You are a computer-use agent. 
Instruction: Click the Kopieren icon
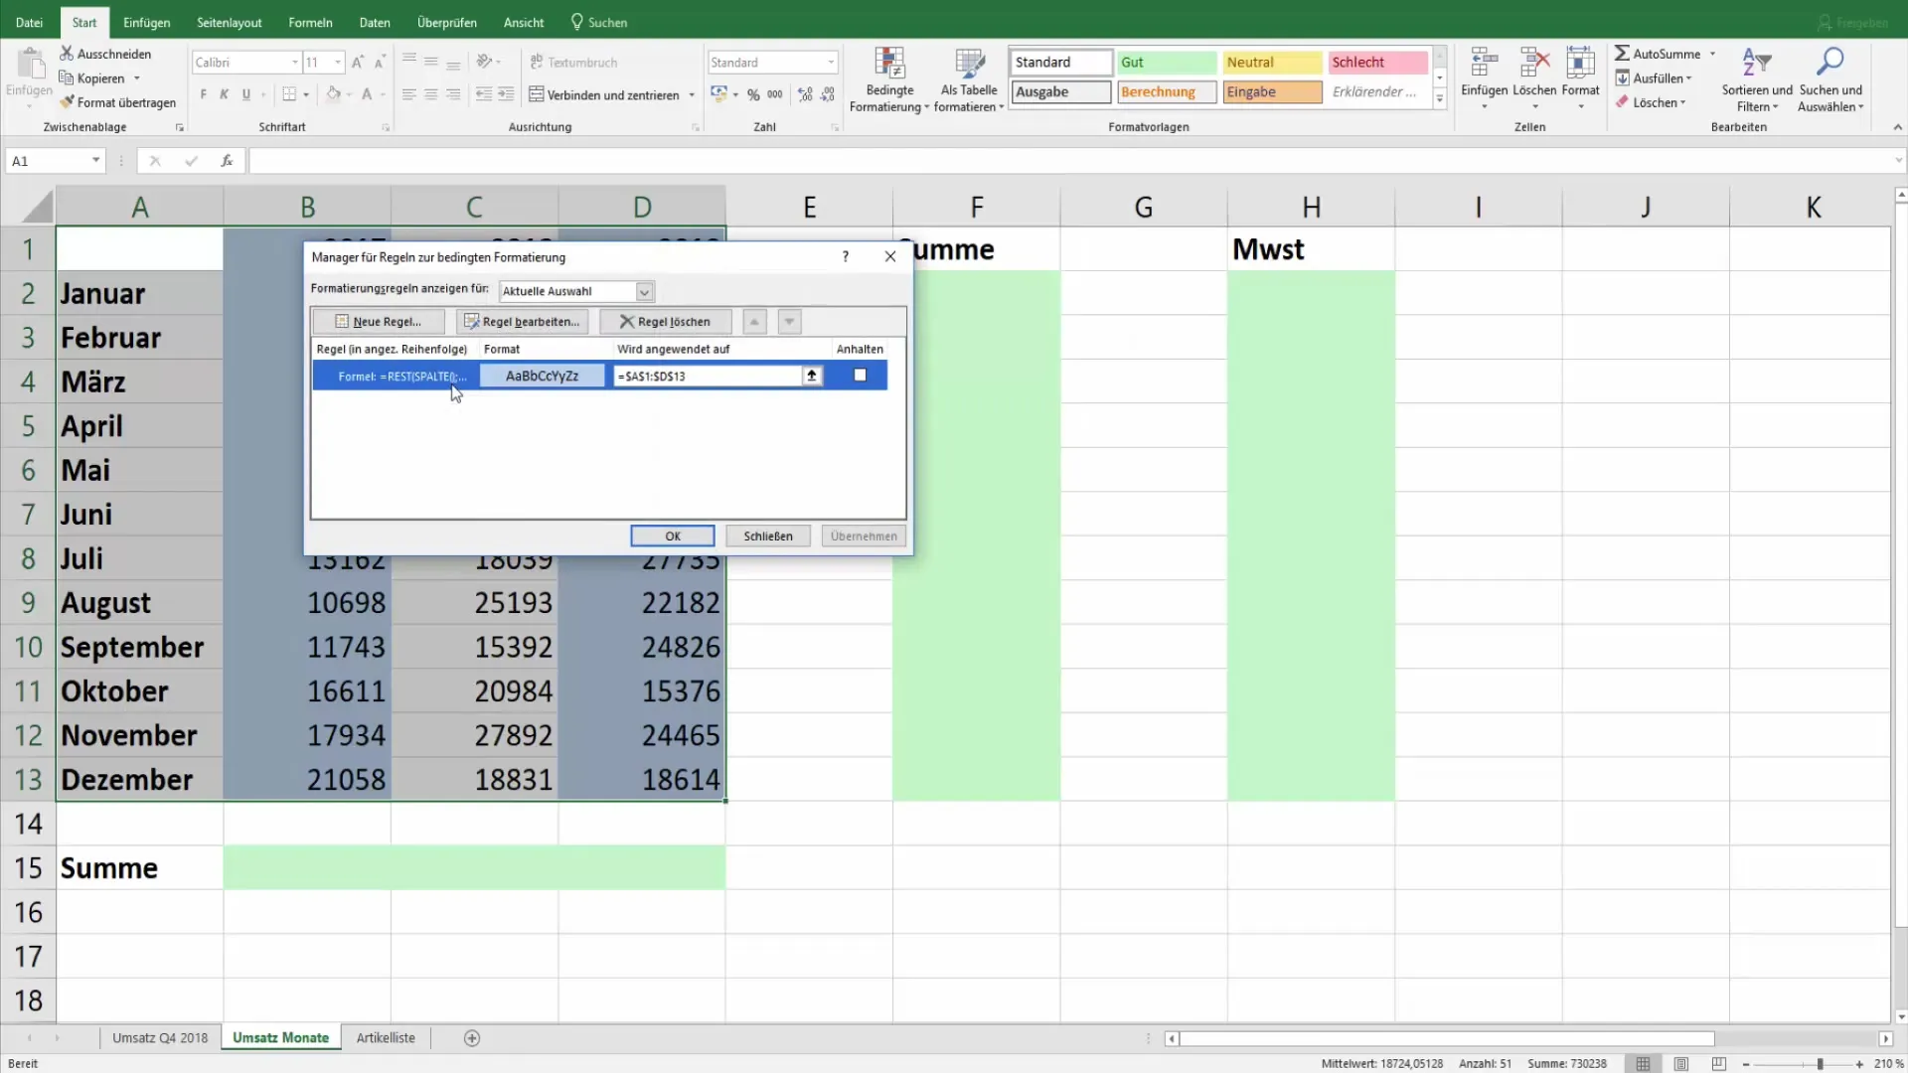[x=67, y=78]
